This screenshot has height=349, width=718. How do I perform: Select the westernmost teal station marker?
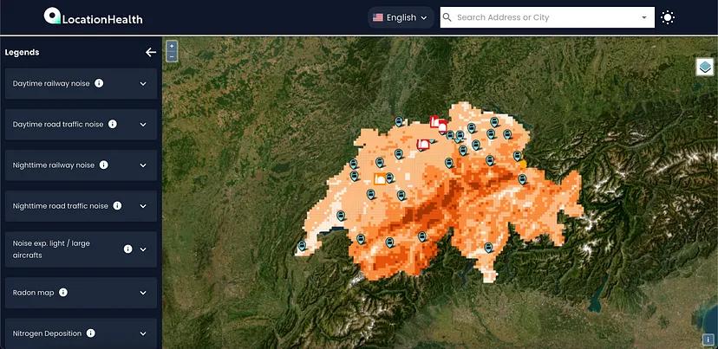(302, 246)
